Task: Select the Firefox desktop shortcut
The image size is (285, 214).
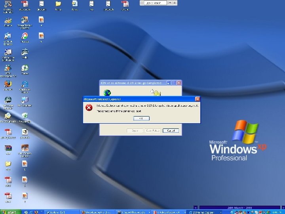Action: pos(8,84)
